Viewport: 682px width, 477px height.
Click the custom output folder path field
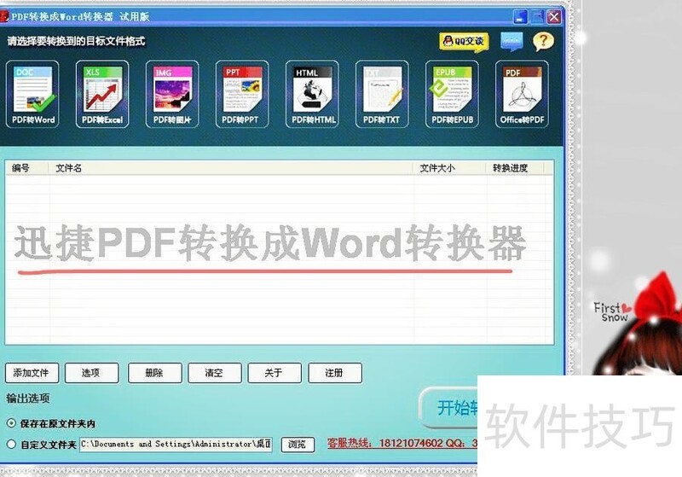(176, 445)
